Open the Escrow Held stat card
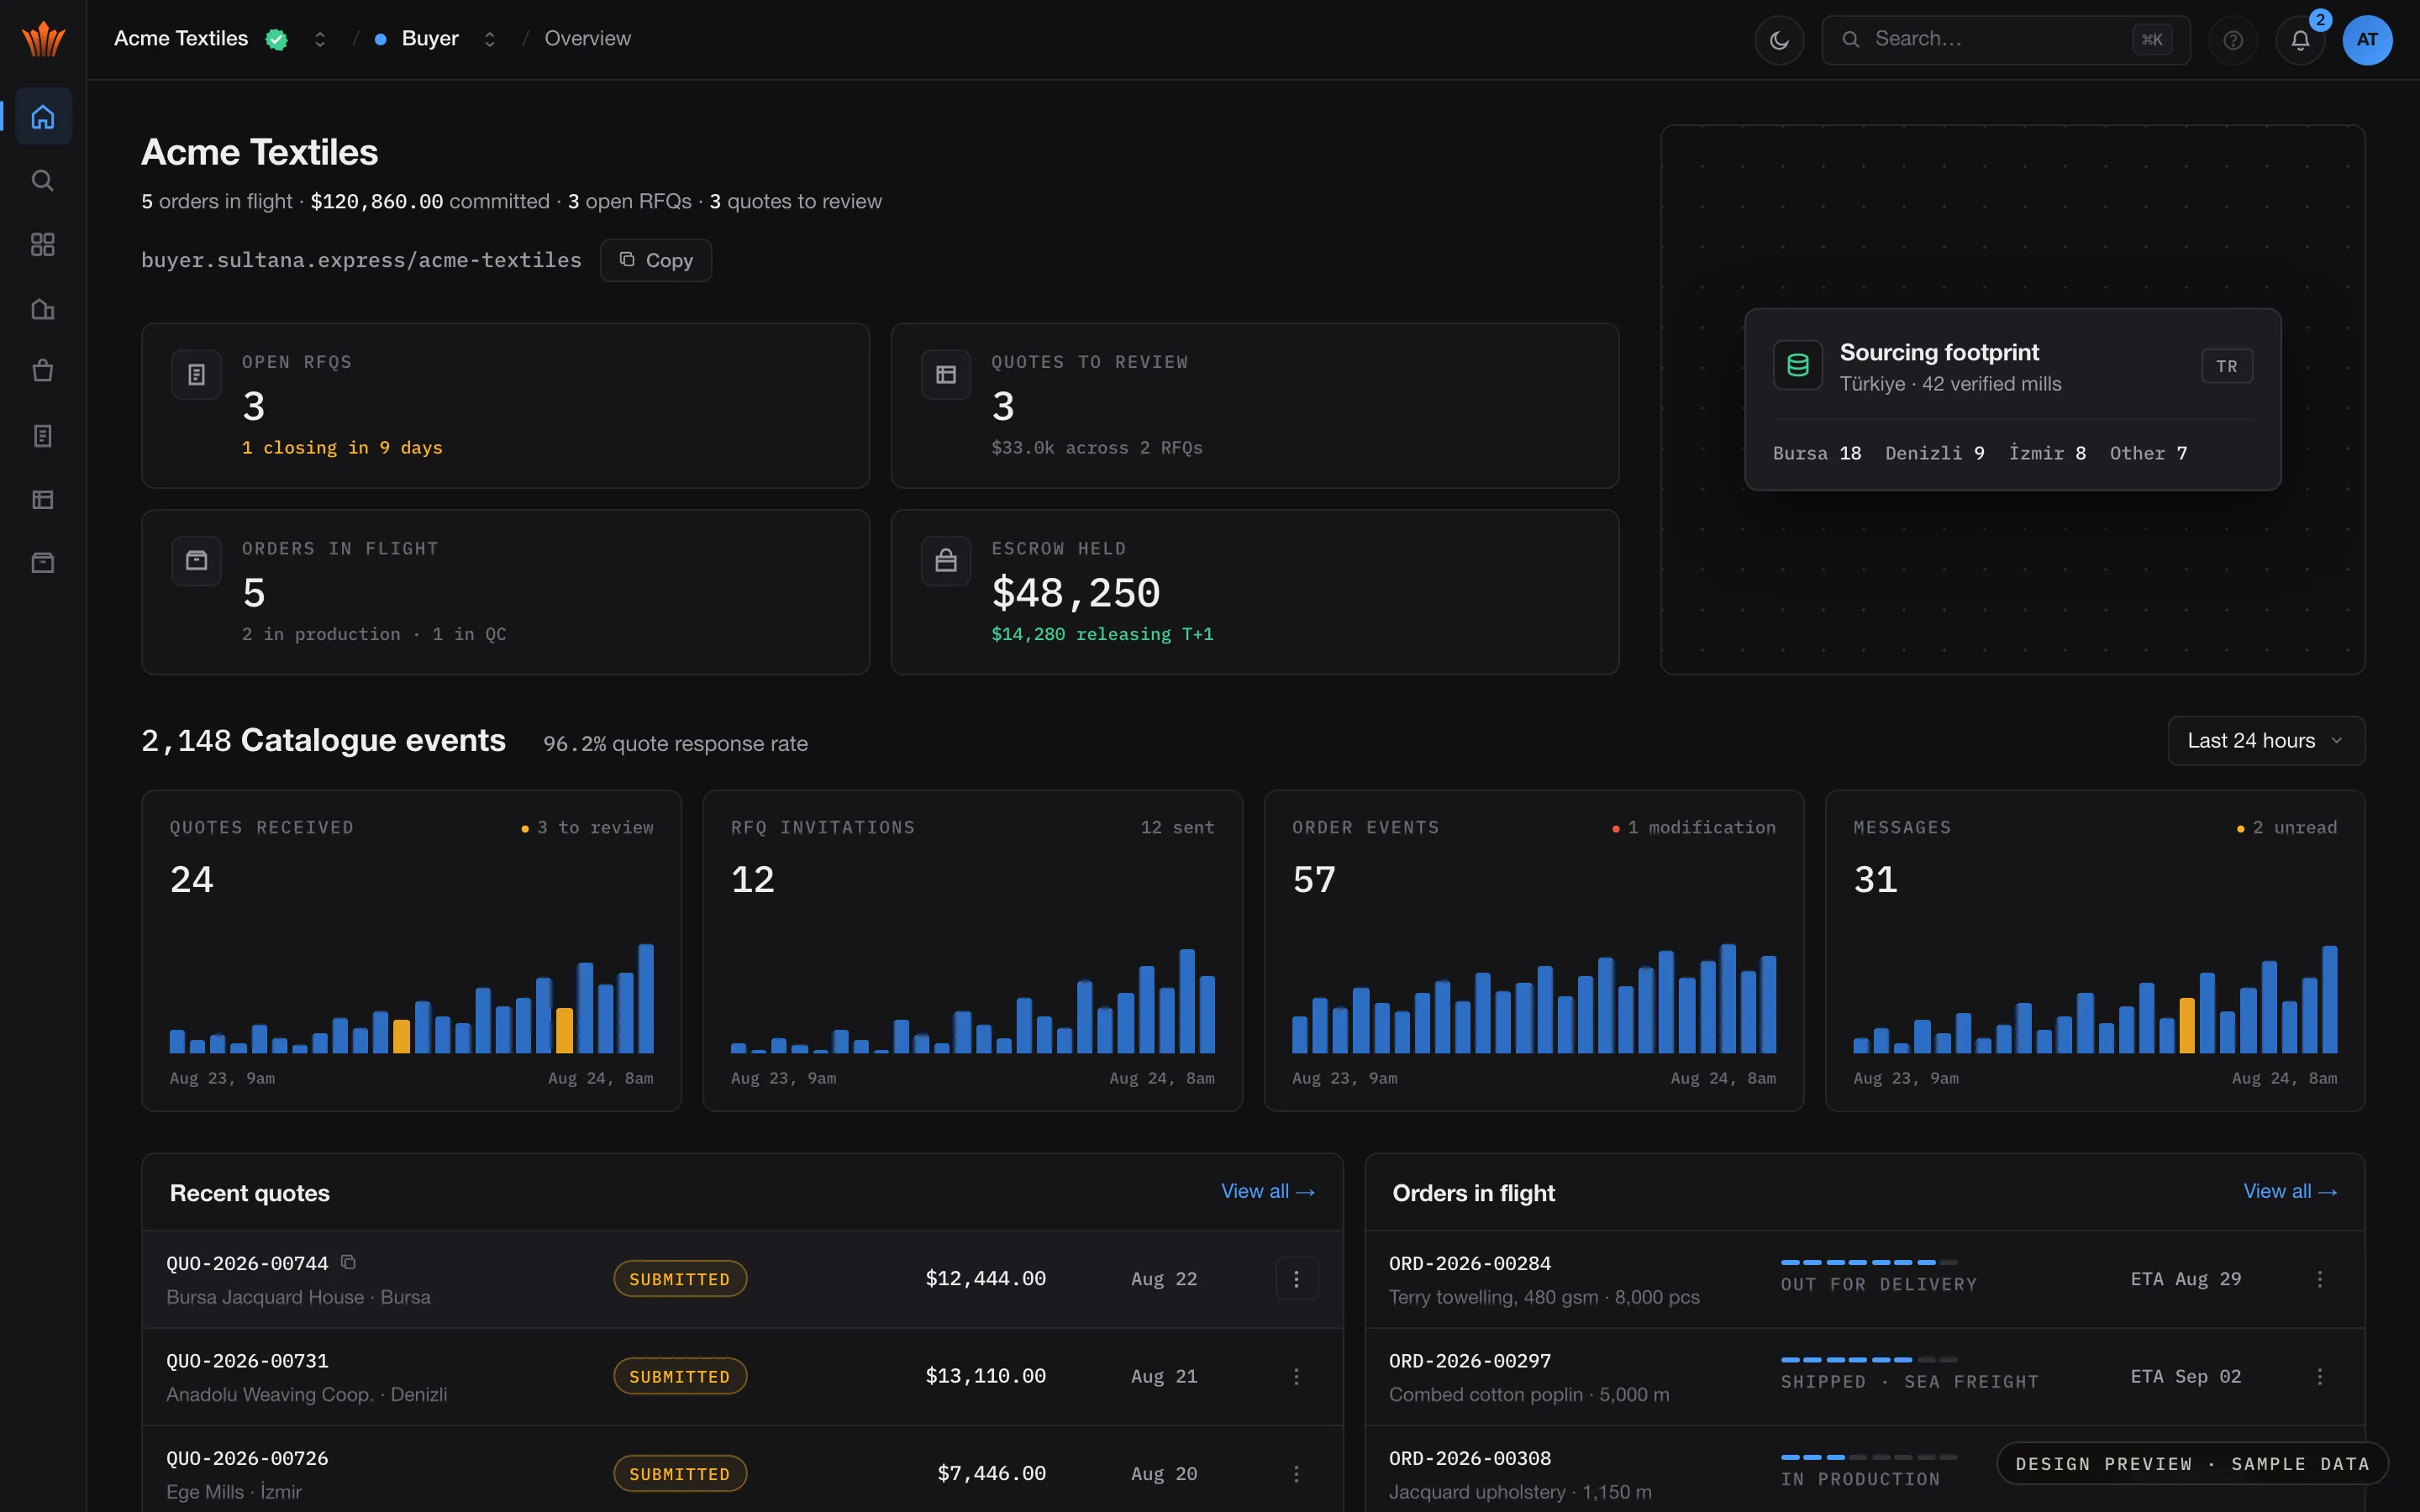Image resolution: width=2420 pixels, height=1512 pixels. click(1255, 592)
